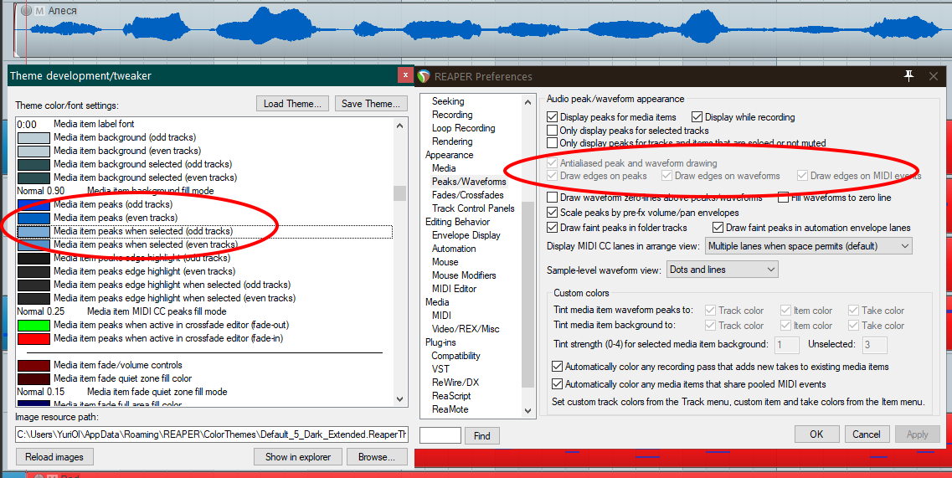The height and width of the screenshot is (478, 952).
Task: Click Media item background selected (odd tracks) swatch
Action: [33, 165]
